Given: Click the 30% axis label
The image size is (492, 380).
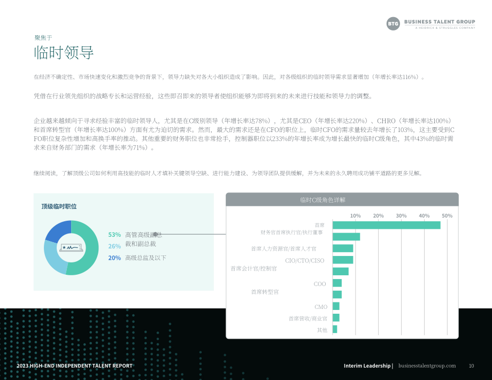Looking at the screenshot, I should coord(401,216).
